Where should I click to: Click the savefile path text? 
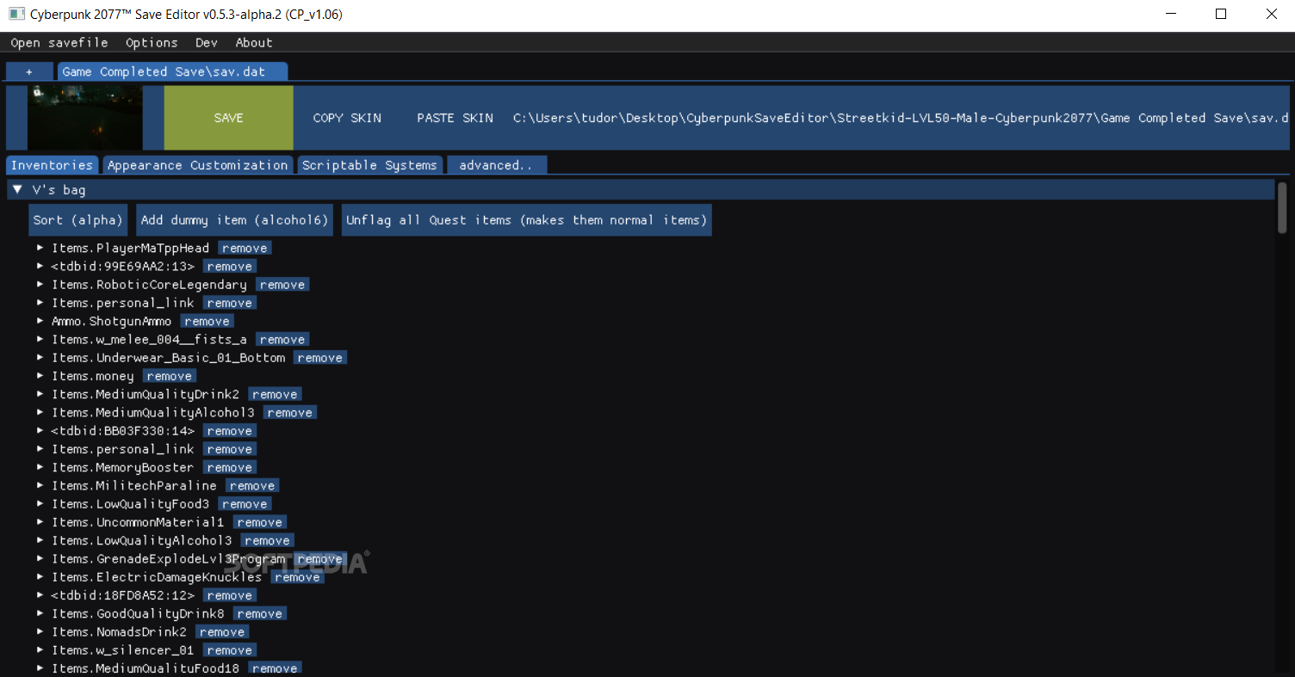[901, 118]
